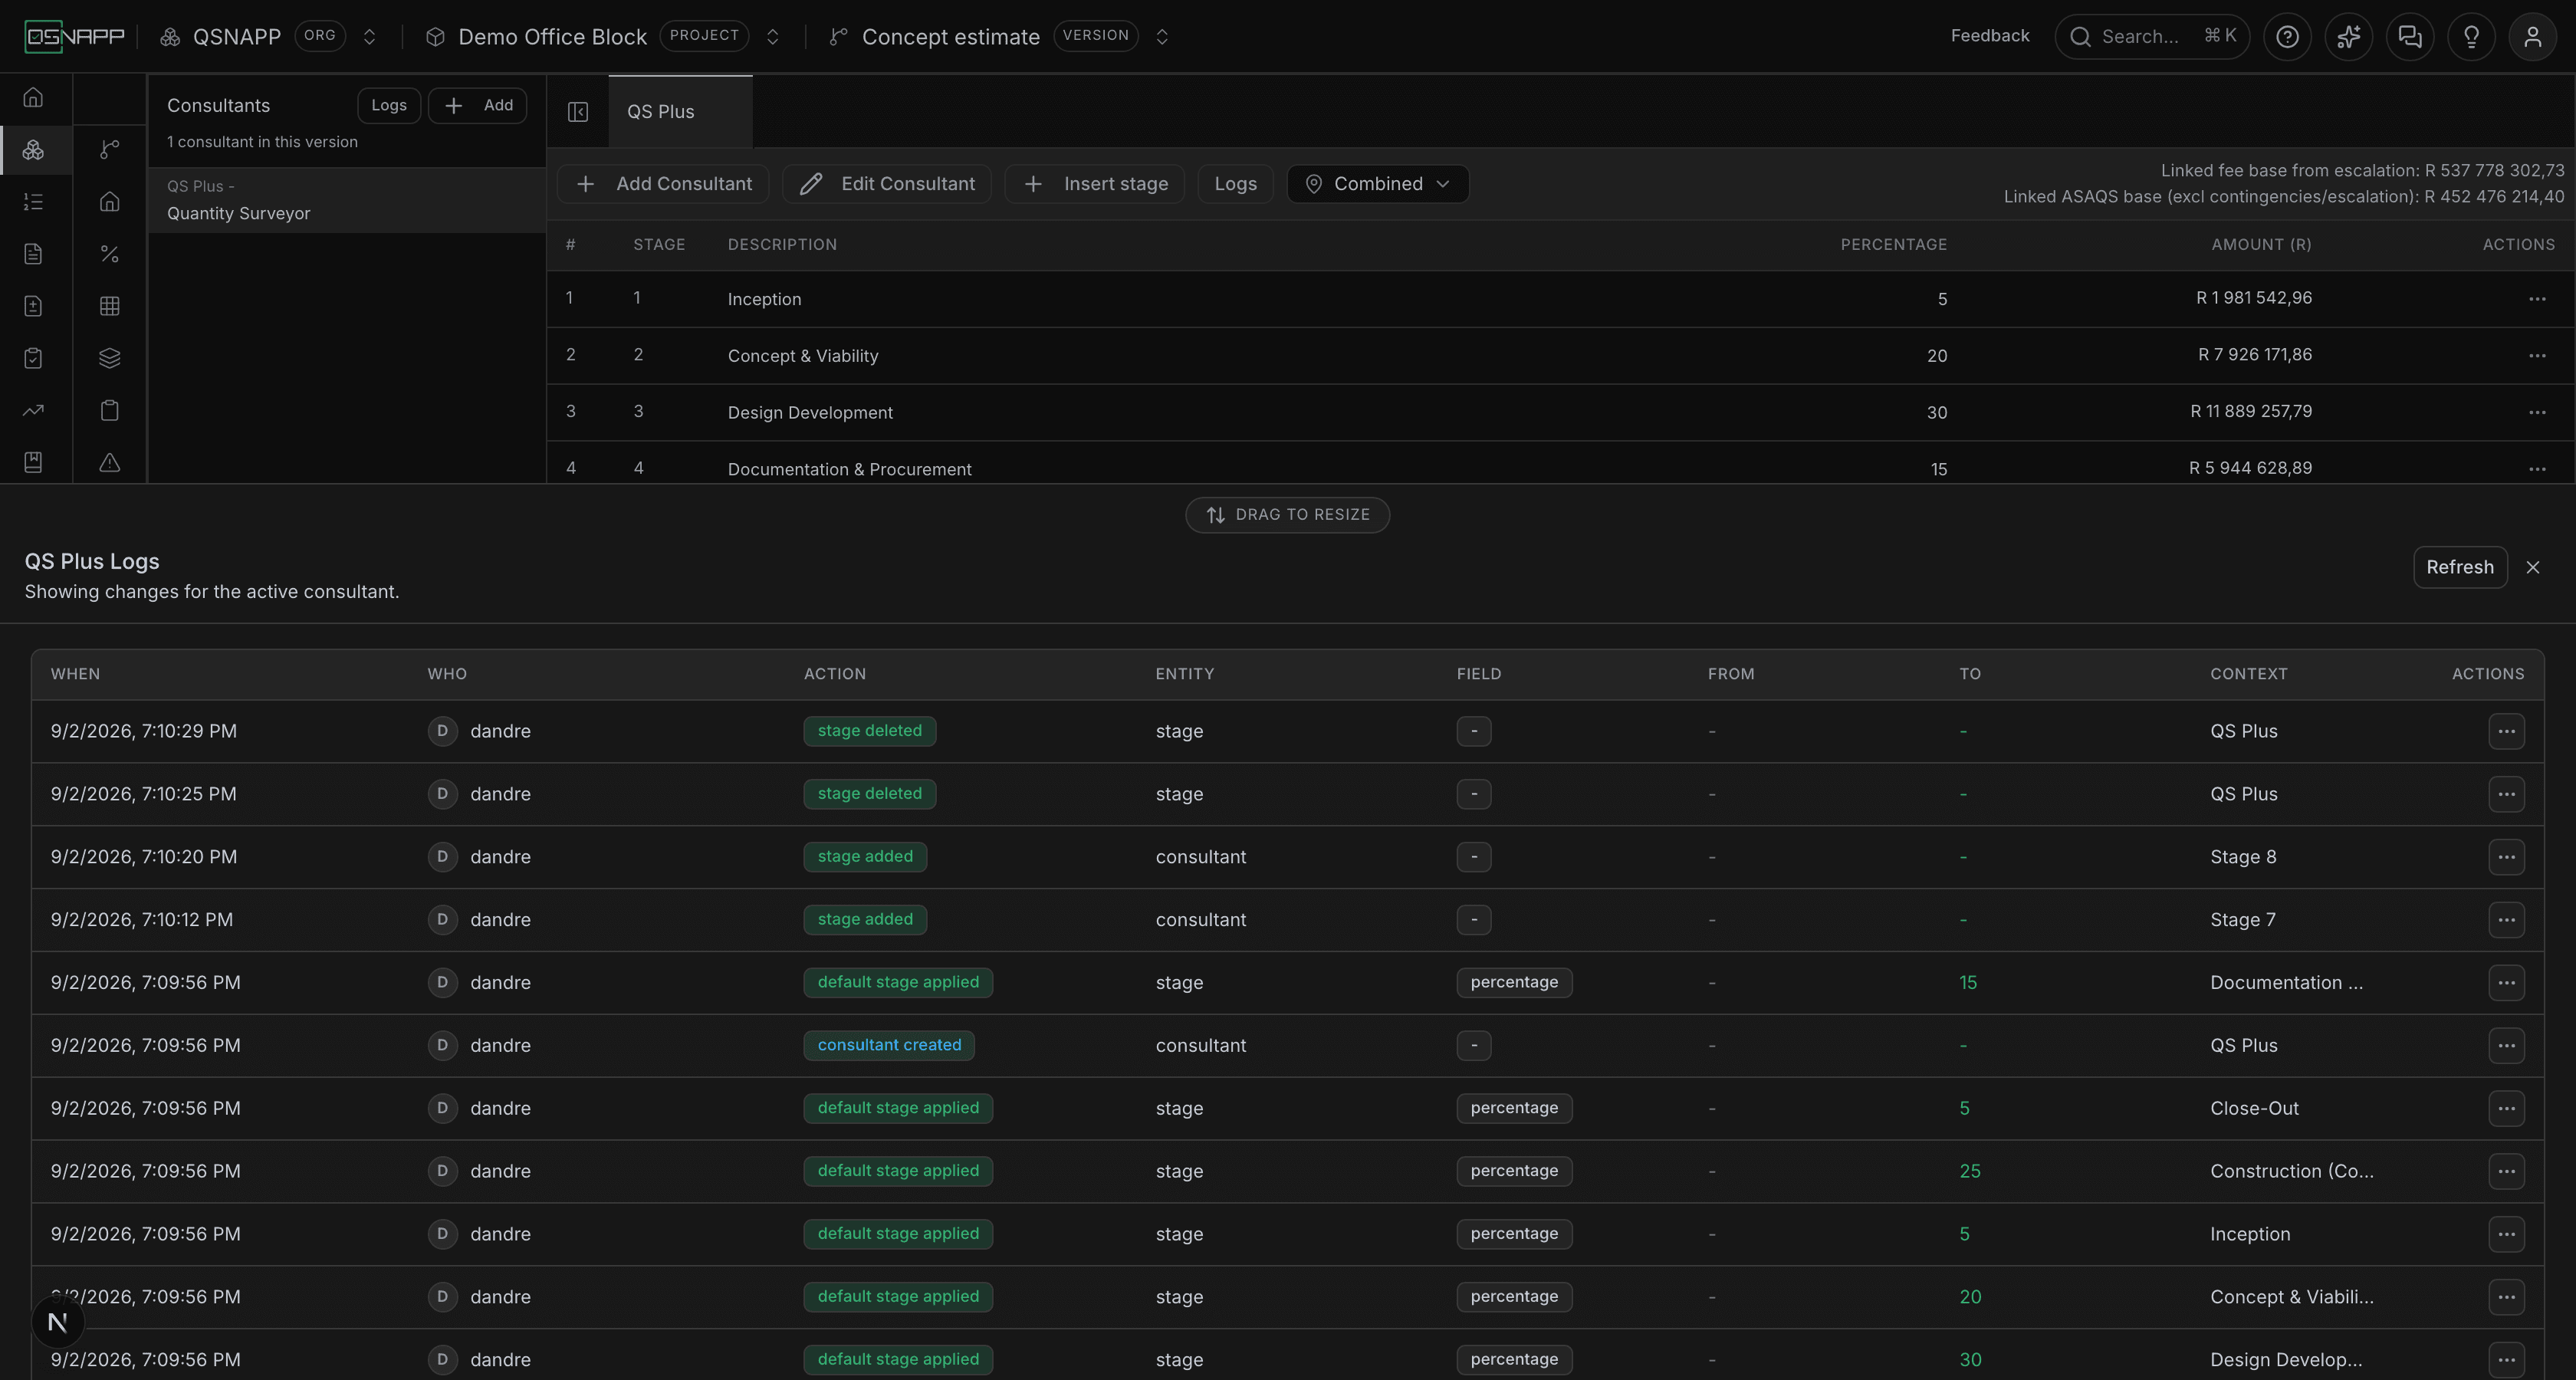Open the document text icon in the sidebar
The width and height of the screenshot is (2576, 1380).
33,254
